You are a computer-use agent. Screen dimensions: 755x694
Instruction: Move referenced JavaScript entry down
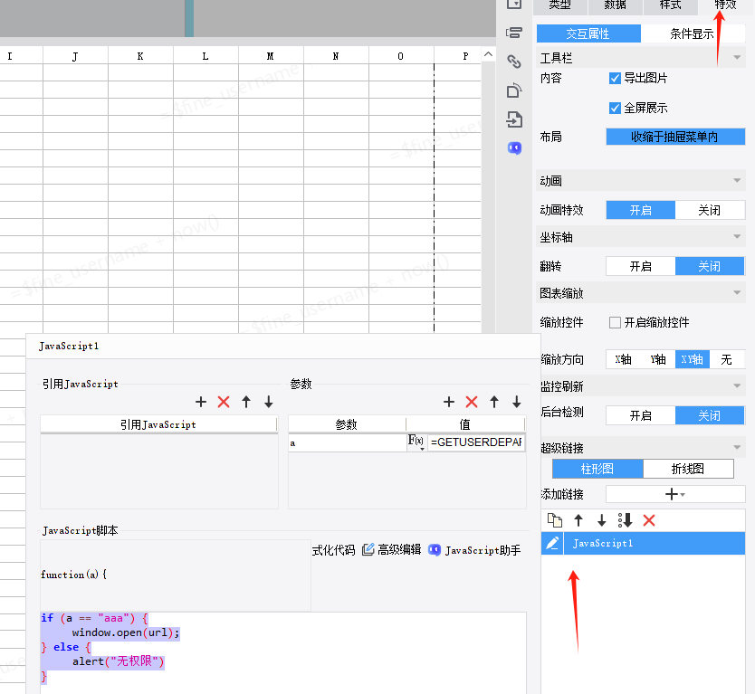point(269,402)
